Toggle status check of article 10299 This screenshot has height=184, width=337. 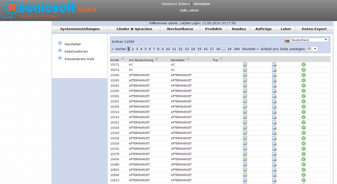pyautogui.click(x=304, y=91)
